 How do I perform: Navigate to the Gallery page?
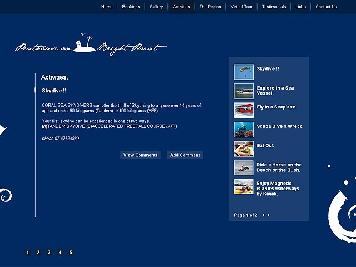[x=156, y=7]
